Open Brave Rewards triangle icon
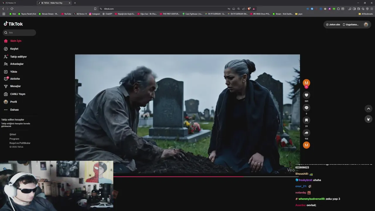375x211 pixels. coord(254,9)
